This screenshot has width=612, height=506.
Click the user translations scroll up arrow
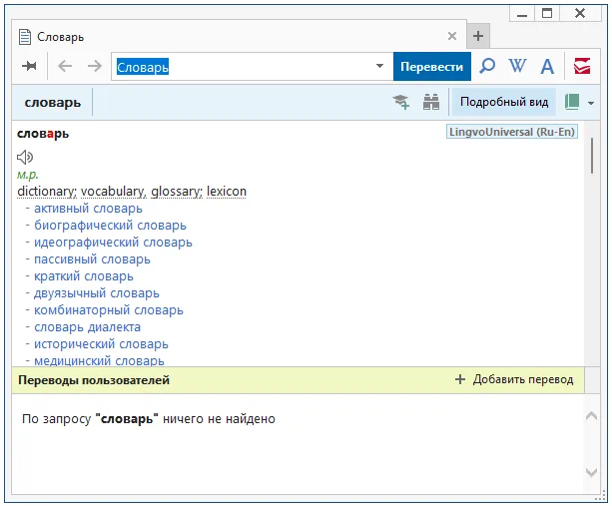click(592, 416)
